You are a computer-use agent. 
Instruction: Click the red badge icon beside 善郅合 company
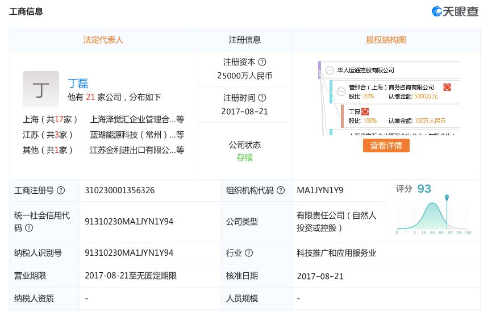[447, 87]
